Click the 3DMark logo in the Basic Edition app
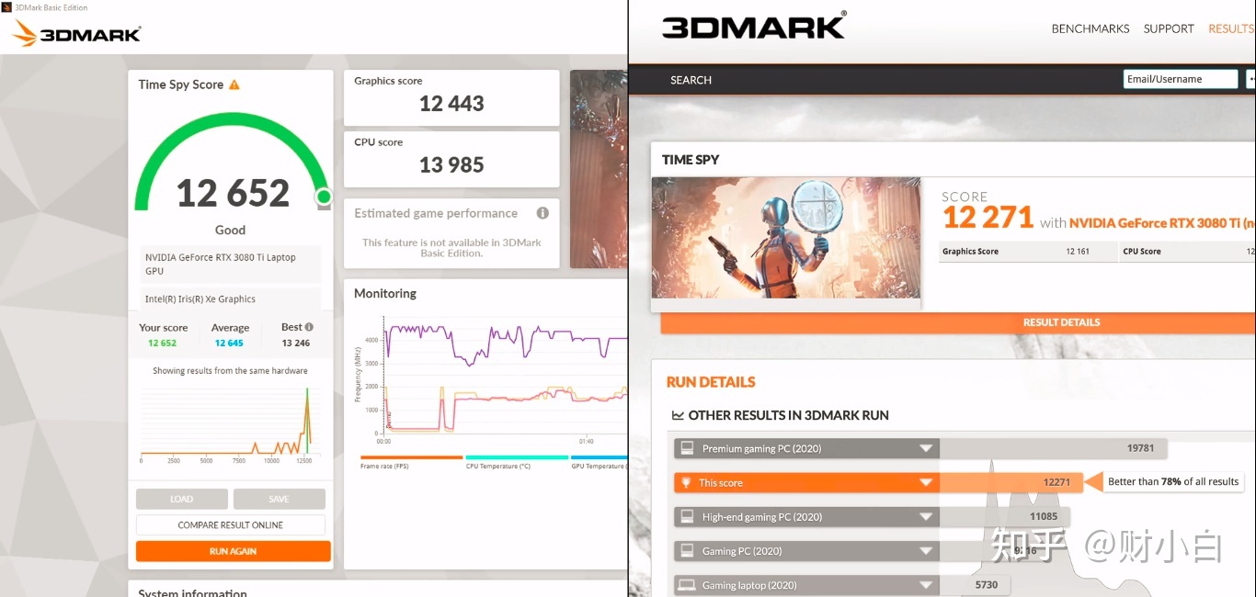The height and width of the screenshot is (597, 1256). tap(77, 34)
